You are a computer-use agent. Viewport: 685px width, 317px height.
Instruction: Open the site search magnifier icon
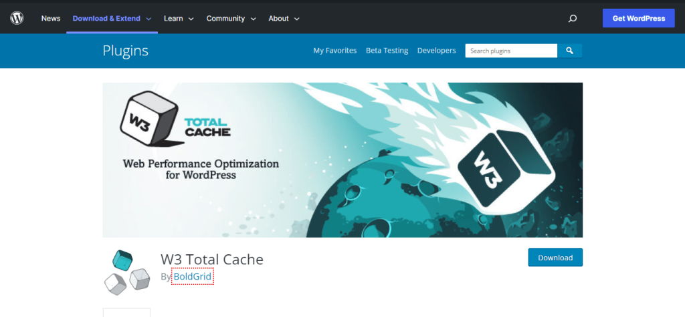coord(573,19)
